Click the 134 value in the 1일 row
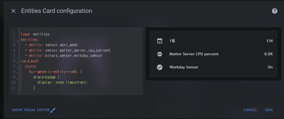 click(x=269, y=41)
